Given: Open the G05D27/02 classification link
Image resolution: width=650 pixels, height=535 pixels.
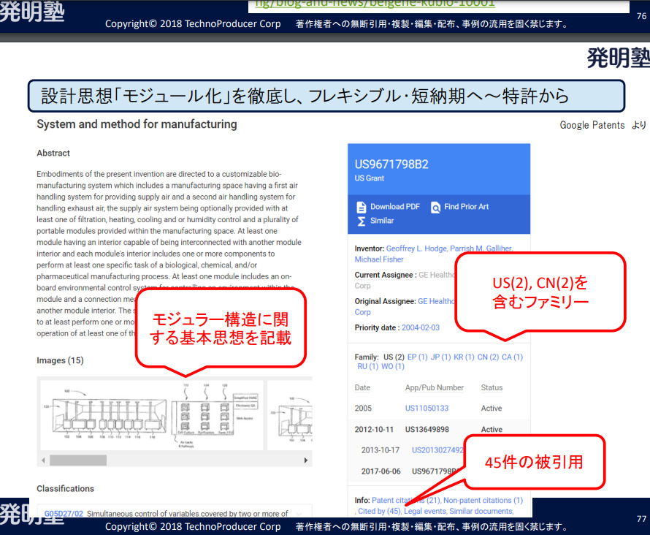Looking at the screenshot, I should click(x=64, y=513).
